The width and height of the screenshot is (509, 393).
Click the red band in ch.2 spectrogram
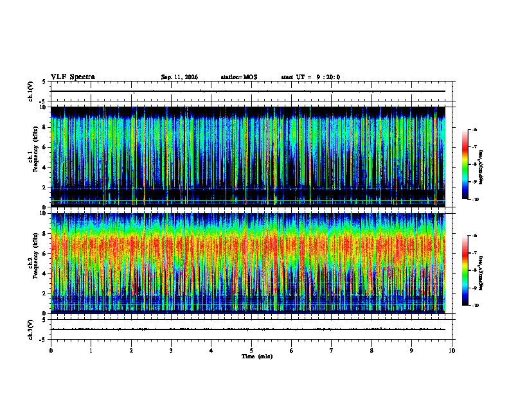[x=248, y=245]
